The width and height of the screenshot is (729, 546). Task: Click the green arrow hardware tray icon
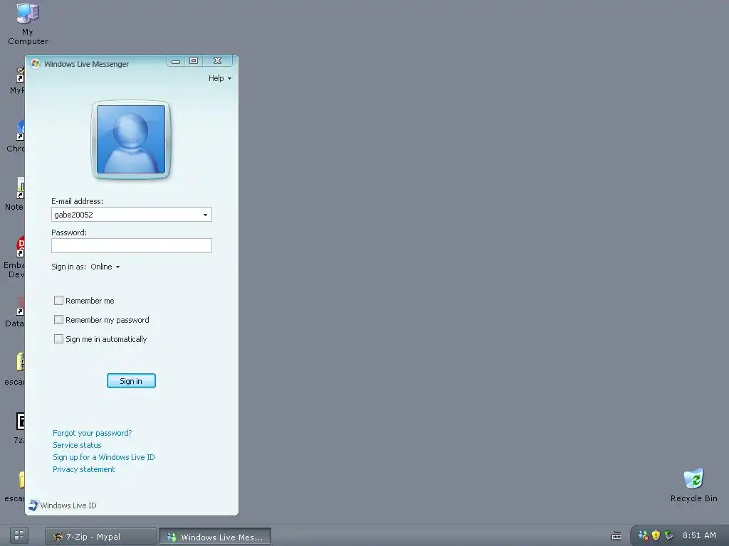668,535
